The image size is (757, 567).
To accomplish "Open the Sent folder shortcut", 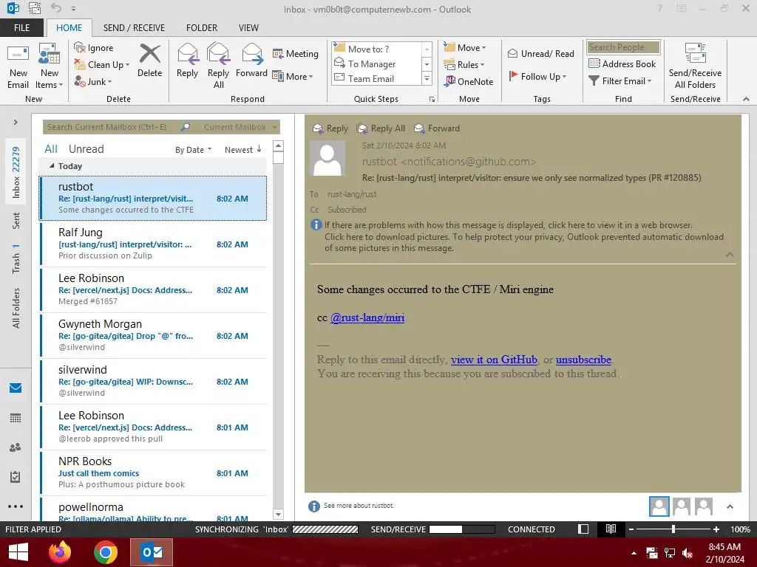I will [16, 220].
